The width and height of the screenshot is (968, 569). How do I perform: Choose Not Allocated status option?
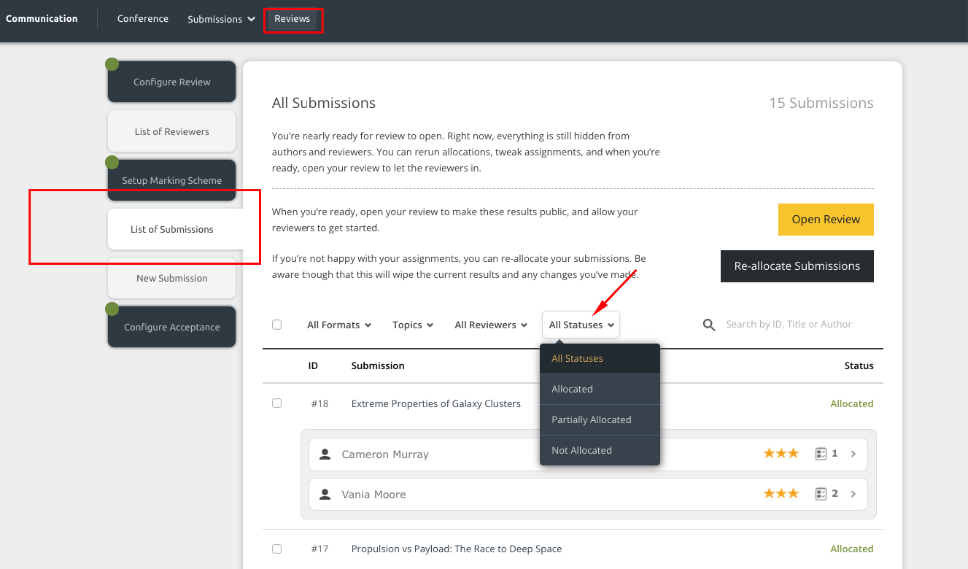(x=582, y=450)
